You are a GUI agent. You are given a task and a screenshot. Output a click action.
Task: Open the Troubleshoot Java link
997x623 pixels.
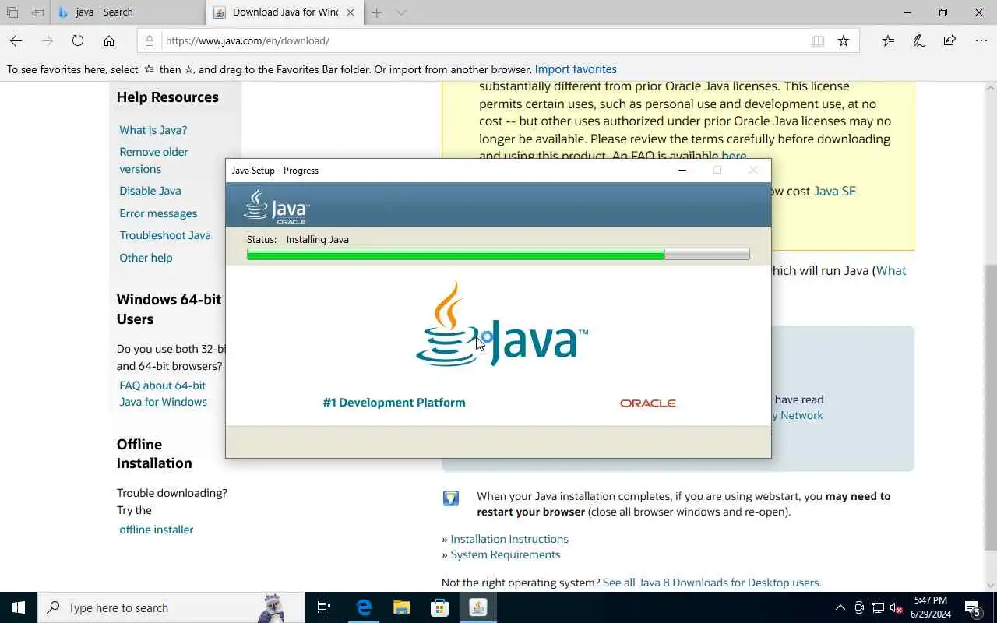(x=165, y=235)
